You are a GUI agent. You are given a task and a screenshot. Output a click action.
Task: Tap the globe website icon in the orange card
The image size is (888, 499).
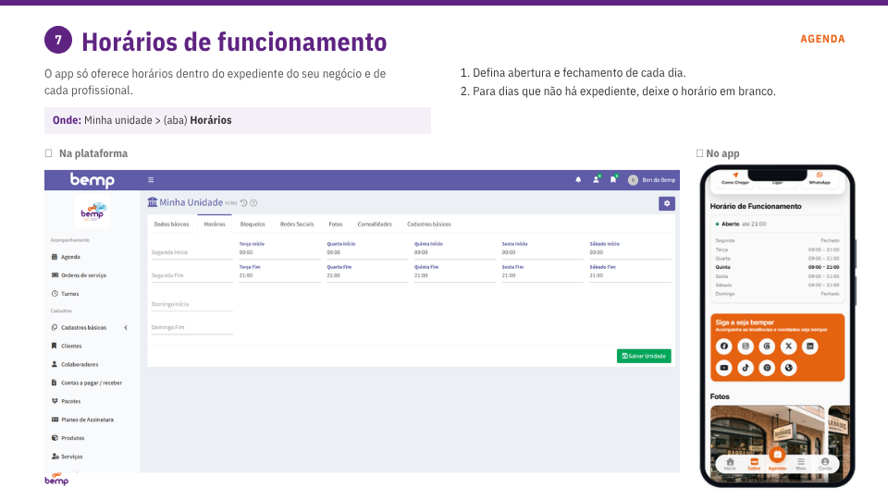pos(788,368)
